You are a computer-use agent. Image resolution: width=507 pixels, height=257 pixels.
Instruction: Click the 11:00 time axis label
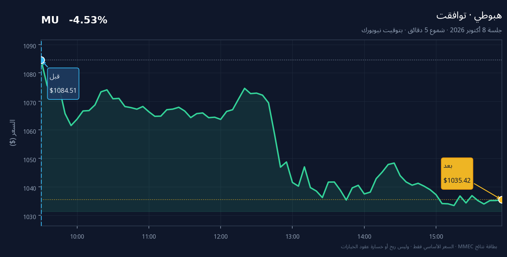(x=149, y=237)
